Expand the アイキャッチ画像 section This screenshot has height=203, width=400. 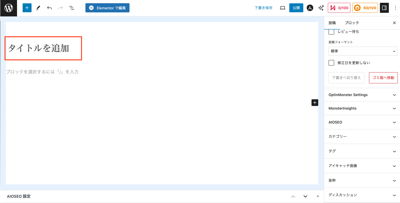pos(362,166)
